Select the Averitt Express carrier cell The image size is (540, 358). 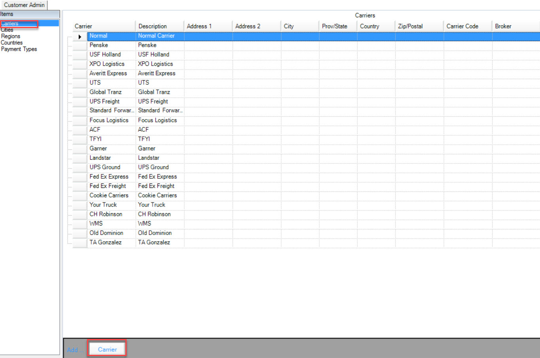(112, 74)
